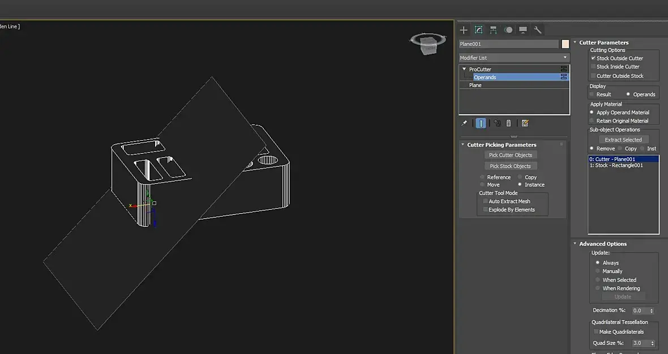The width and height of the screenshot is (668, 354).
Task: Click the Update button
Action: tap(623, 296)
